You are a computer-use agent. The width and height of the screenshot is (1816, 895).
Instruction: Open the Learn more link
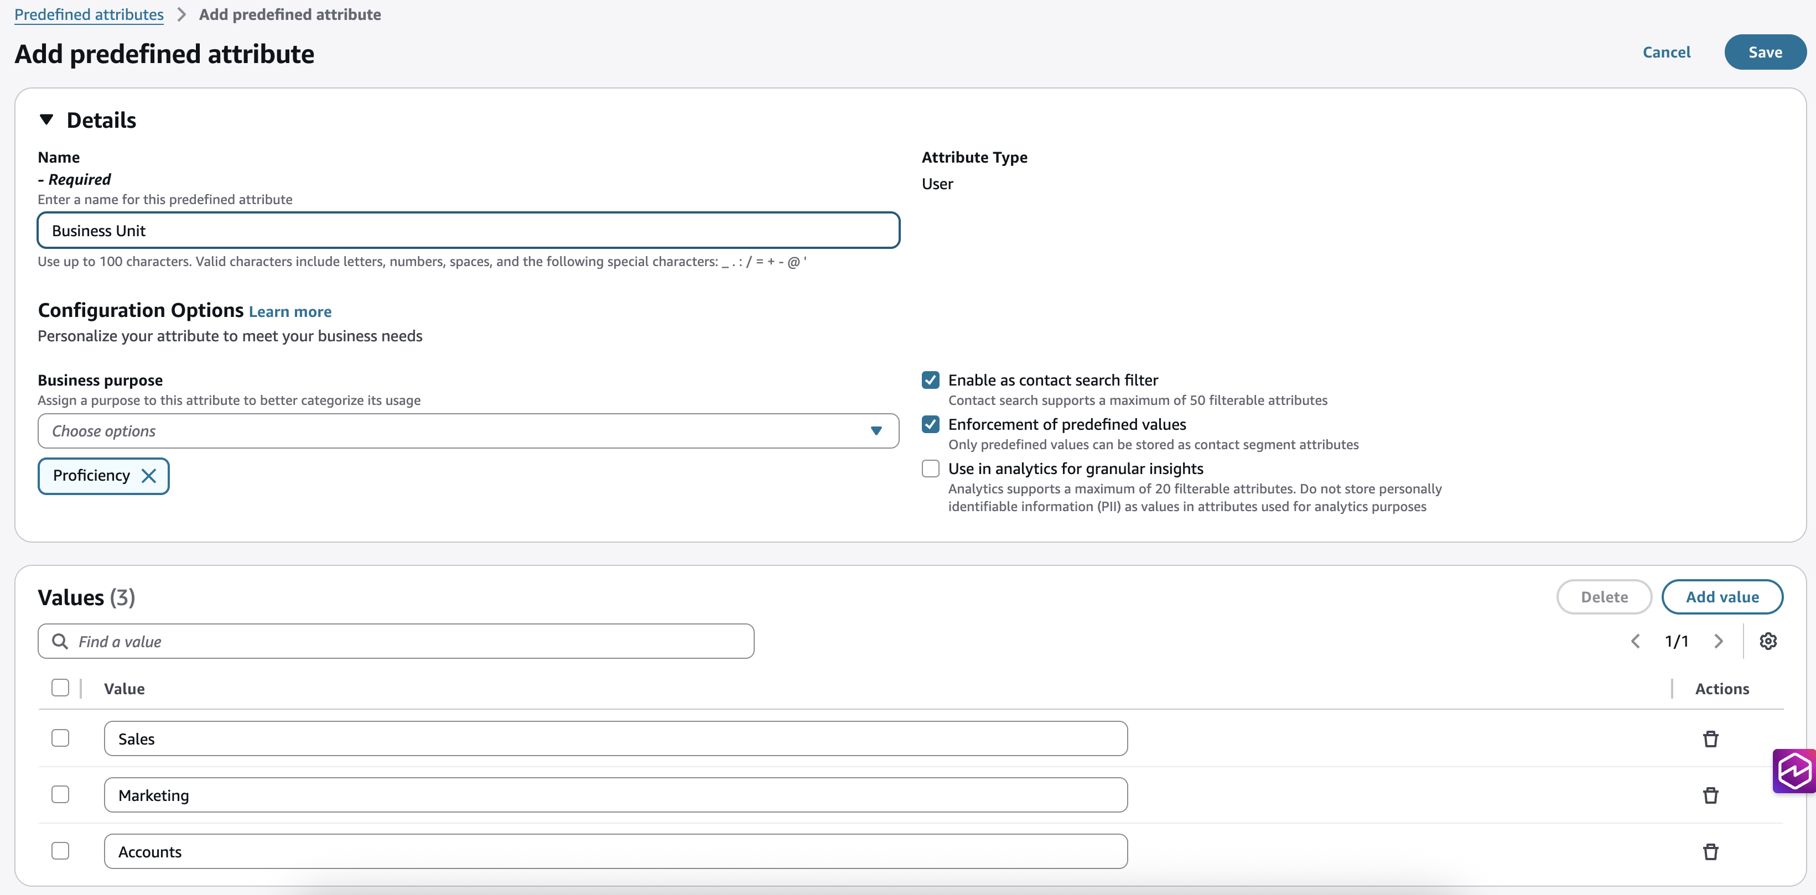coord(290,311)
